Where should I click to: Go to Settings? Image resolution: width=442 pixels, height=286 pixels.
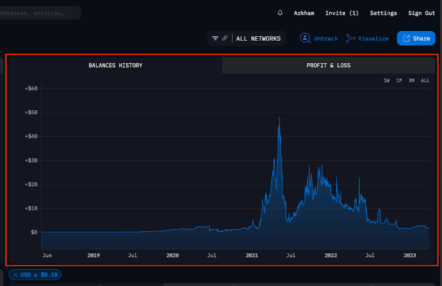point(383,13)
